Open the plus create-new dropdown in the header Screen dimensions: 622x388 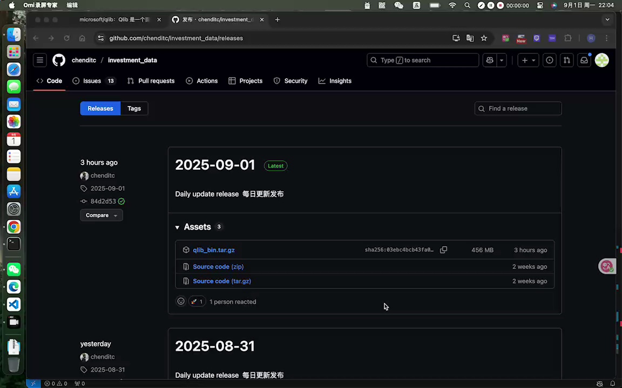point(528,60)
